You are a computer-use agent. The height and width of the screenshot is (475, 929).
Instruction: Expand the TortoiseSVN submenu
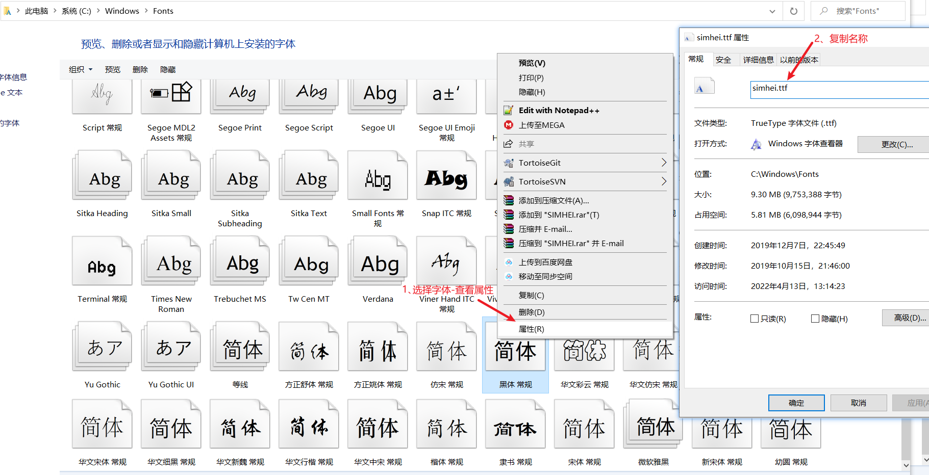(664, 181)
